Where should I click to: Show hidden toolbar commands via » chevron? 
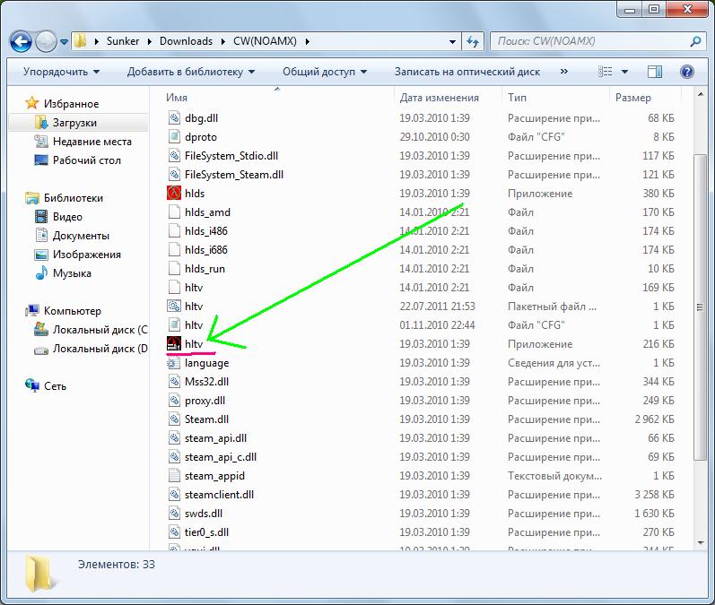(563, 72)
